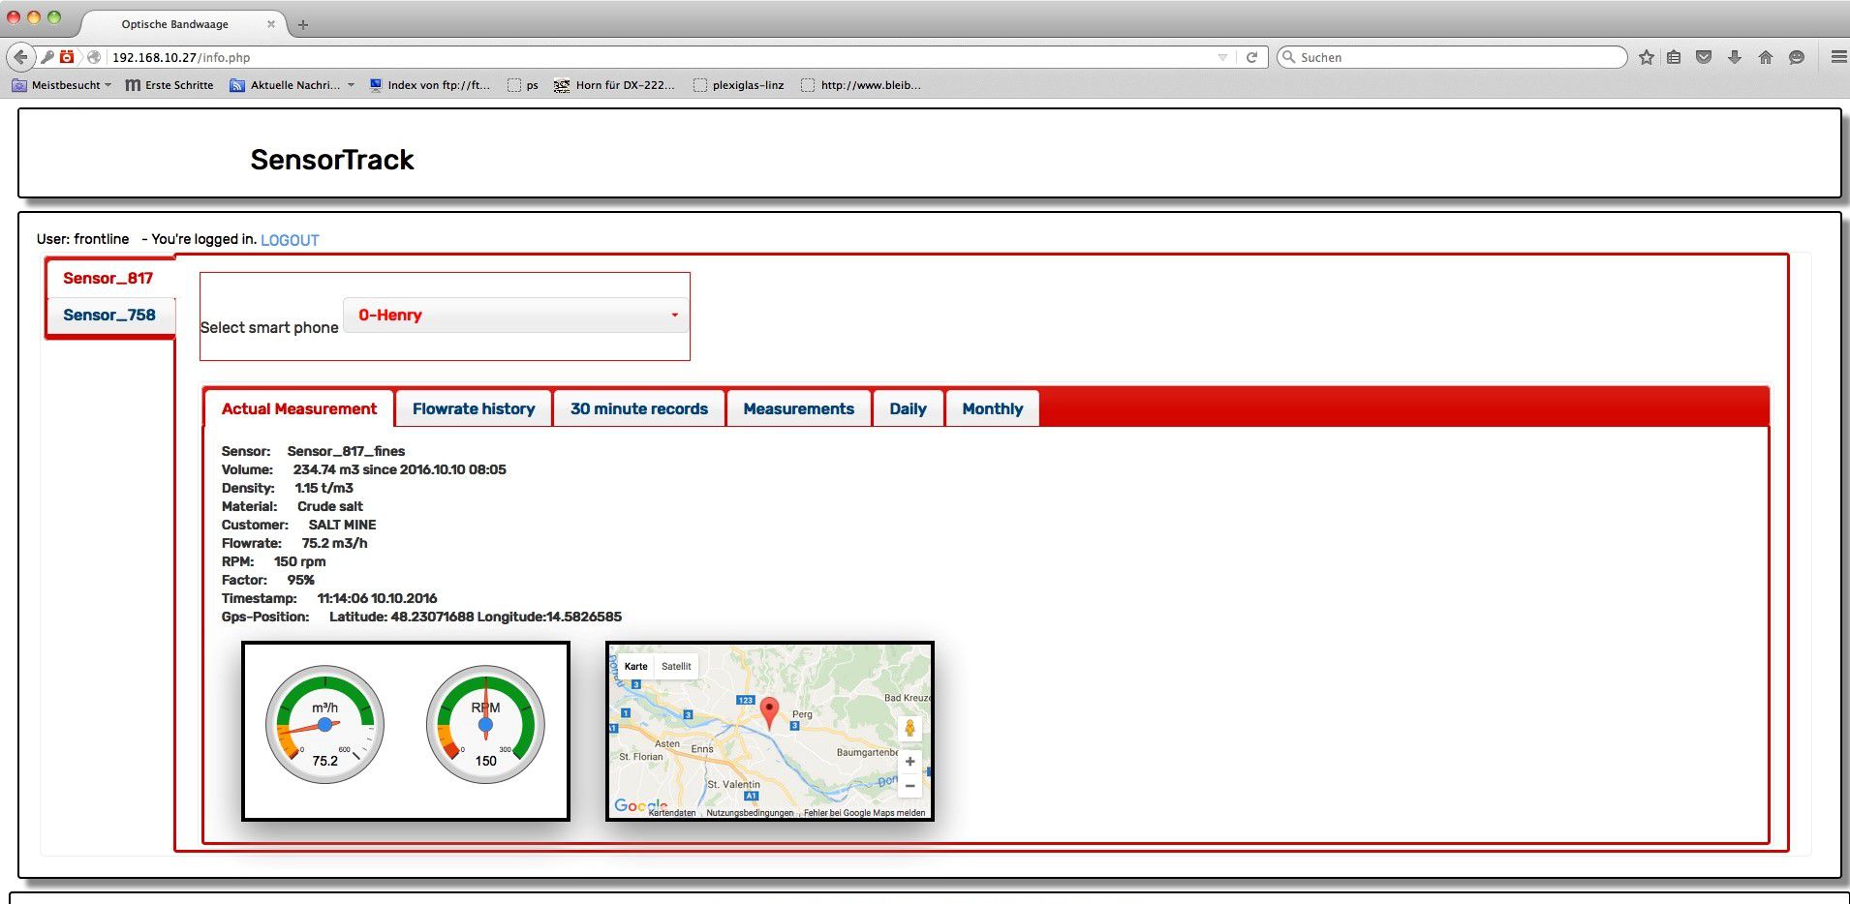Open the Select smart phone dropdown

516,315
